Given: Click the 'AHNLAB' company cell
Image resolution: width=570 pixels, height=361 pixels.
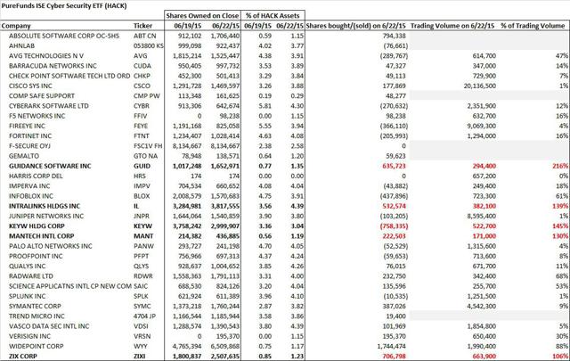Looking at the screenshot, I should (x=20, y=45).
